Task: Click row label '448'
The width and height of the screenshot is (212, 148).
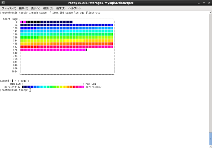Action: click(15, 44)
